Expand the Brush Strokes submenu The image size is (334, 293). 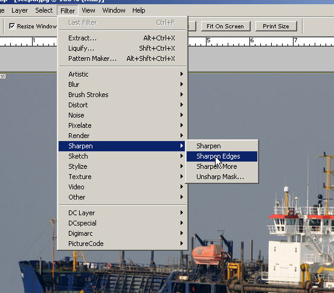pos(121,95)
